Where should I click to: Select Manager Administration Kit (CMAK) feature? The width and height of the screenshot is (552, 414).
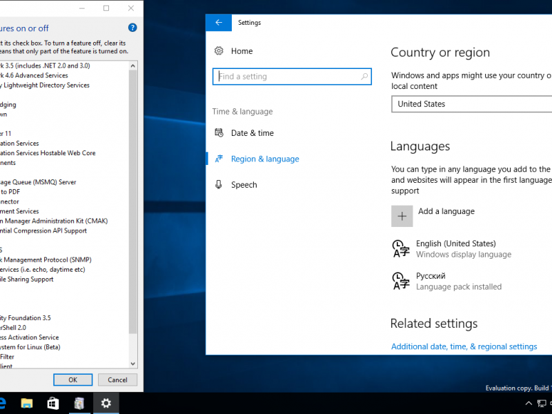tap(54, 221)
